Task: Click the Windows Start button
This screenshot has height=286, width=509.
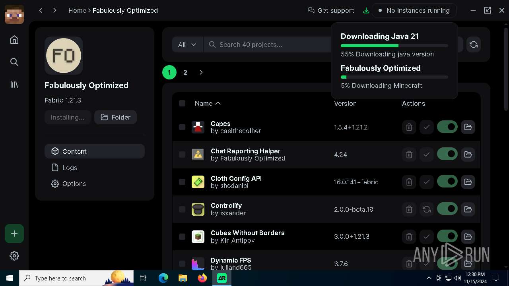Action: coord(10,278)
